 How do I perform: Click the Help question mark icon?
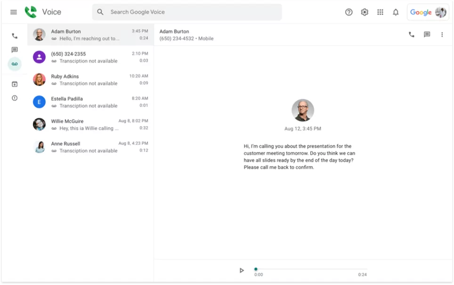[349, 12]
